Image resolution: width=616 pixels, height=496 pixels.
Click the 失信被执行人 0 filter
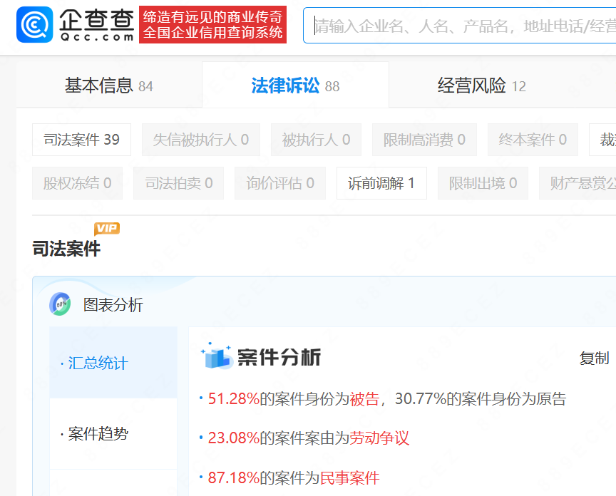(200, 140)
